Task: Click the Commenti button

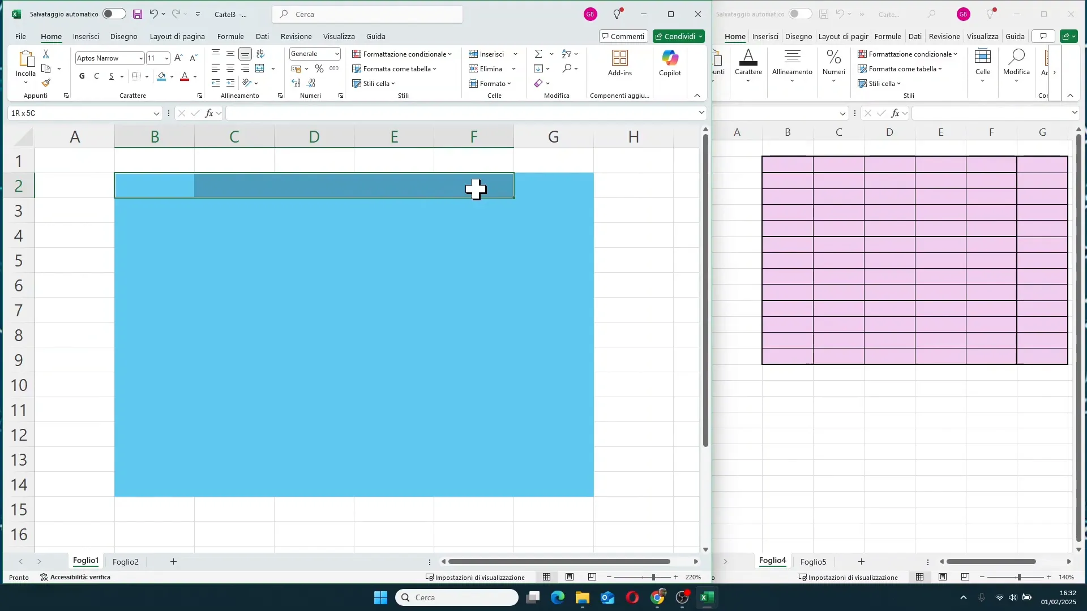Action: pos(623,36)
